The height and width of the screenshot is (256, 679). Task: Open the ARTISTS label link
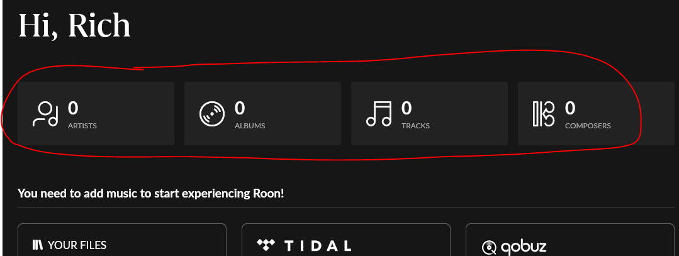pos(82,126)
